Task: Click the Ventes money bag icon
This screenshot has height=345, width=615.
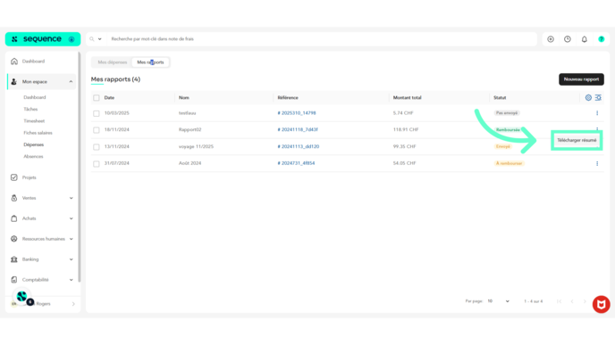Action: pyautogui.click(x=14, y=198)
